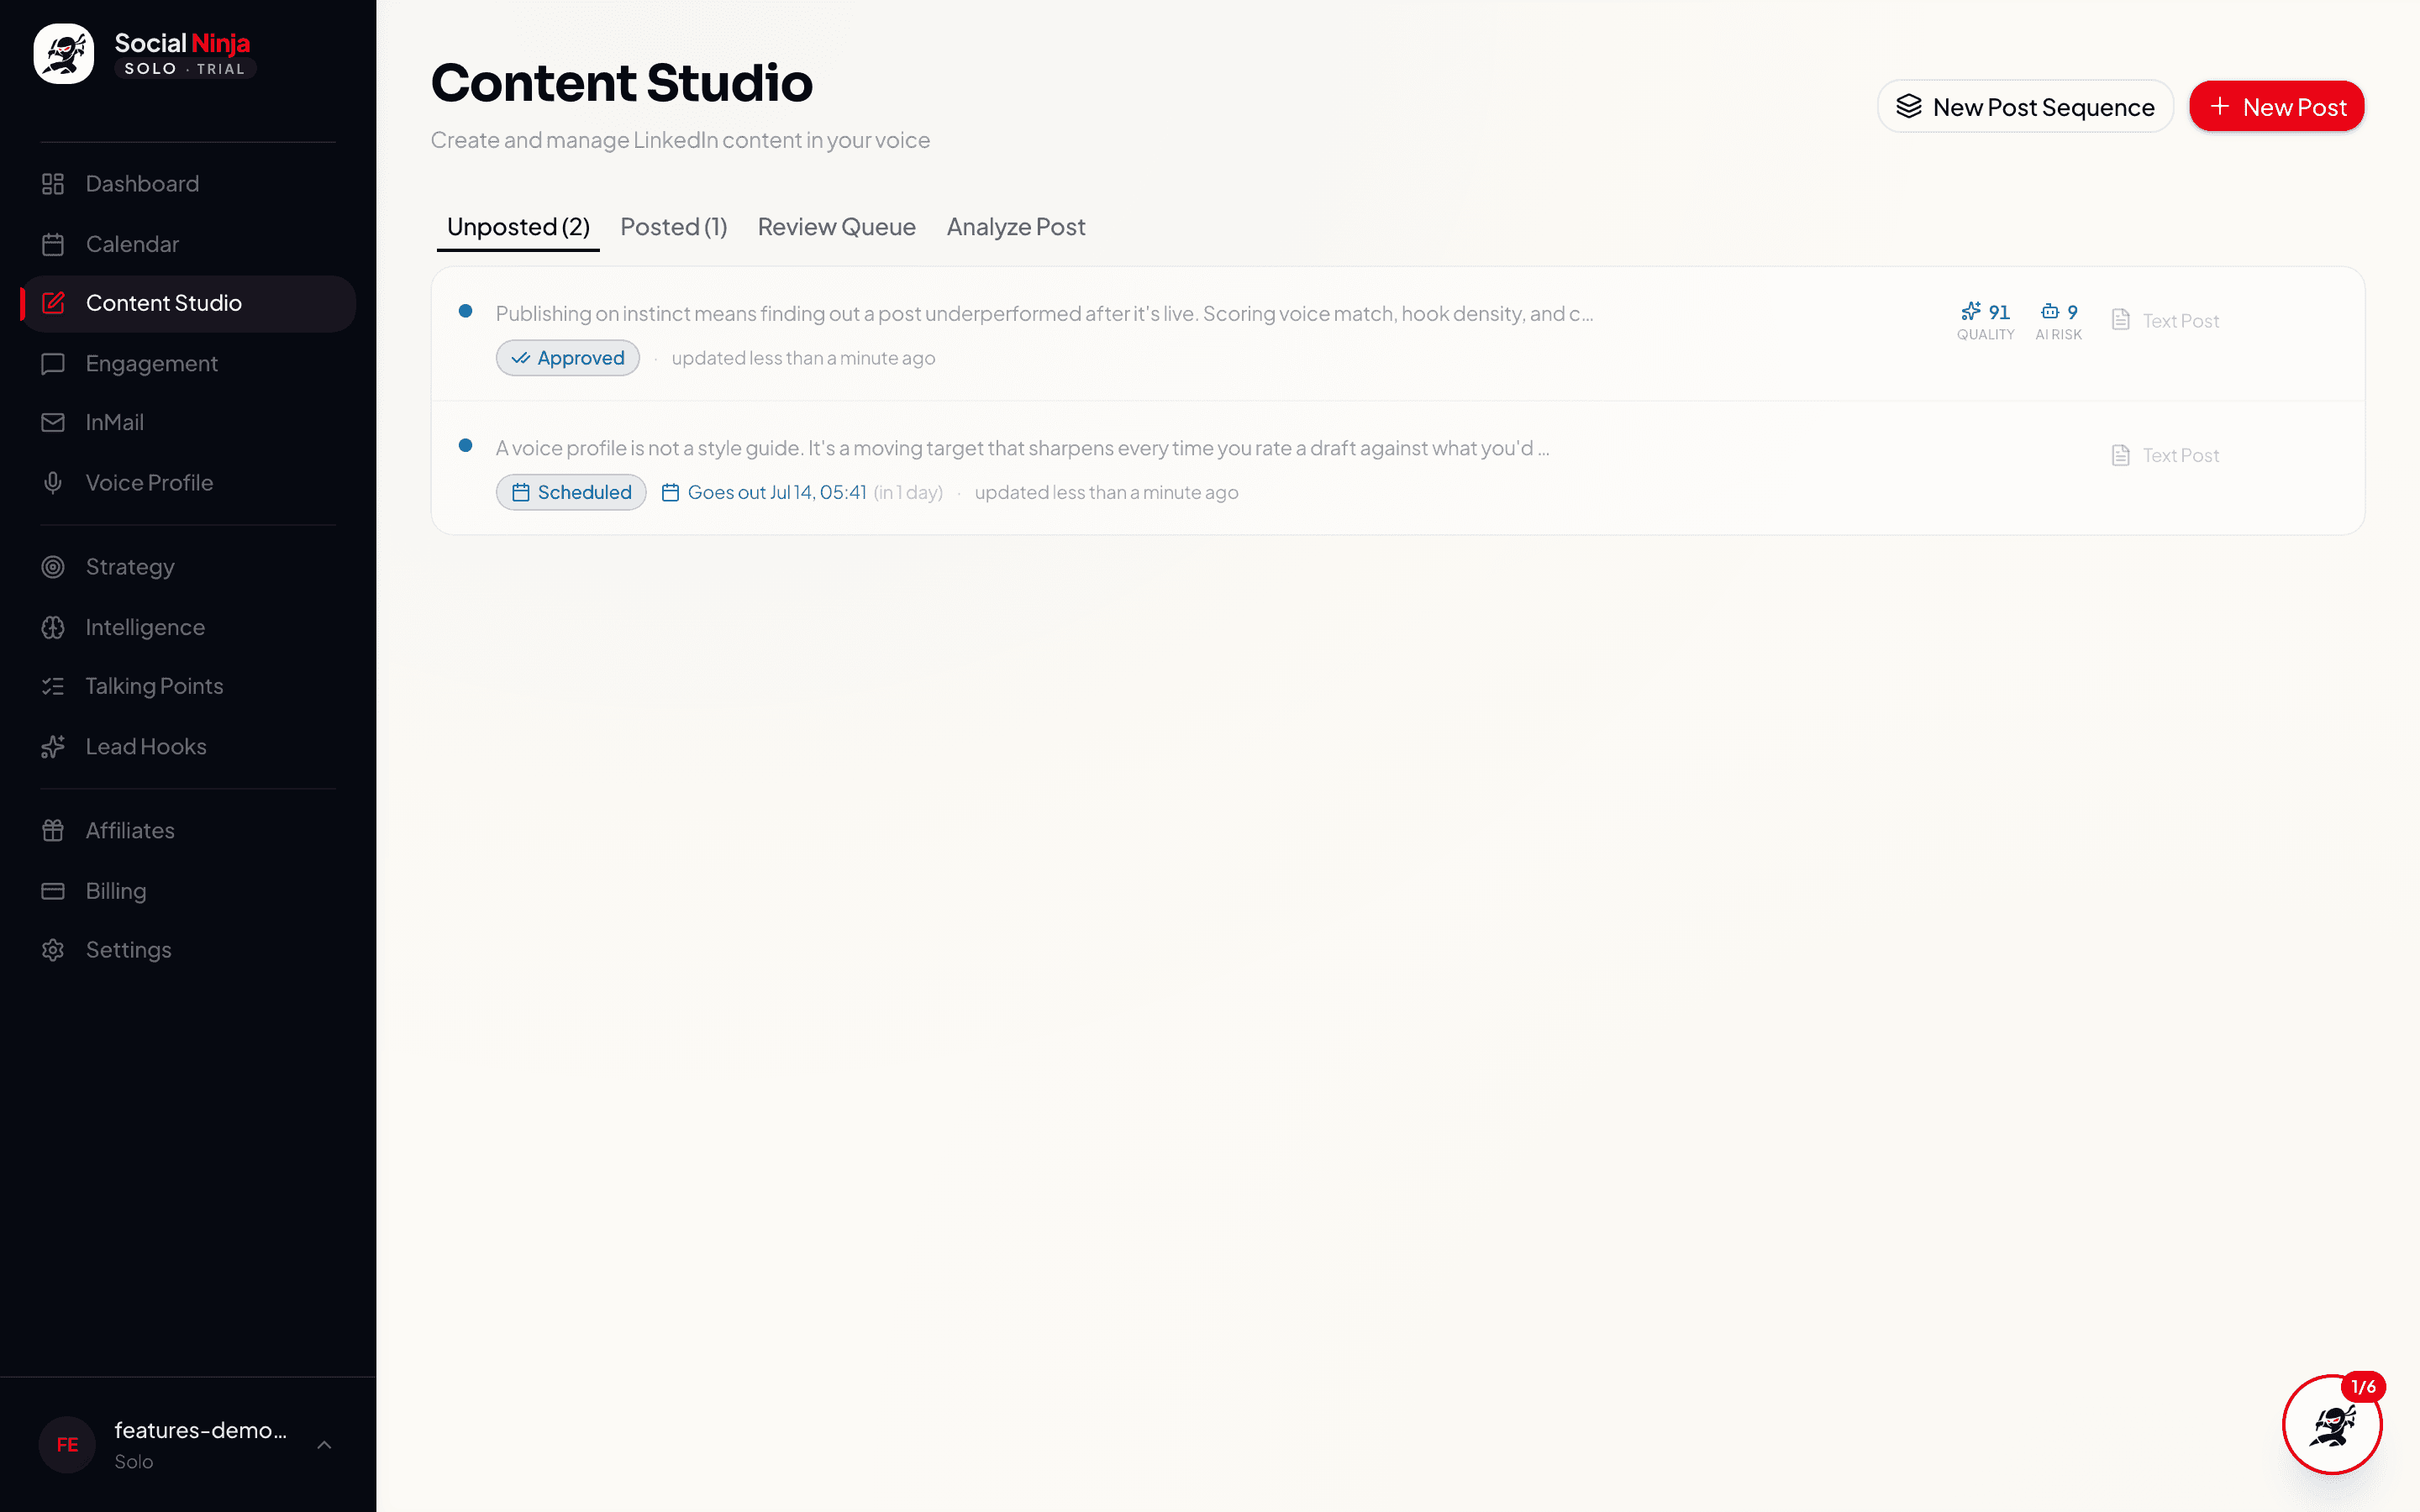Click the Voice Profile microphone icon
The height and width of the screenshot is (1512, 2420).
point(53,483)
